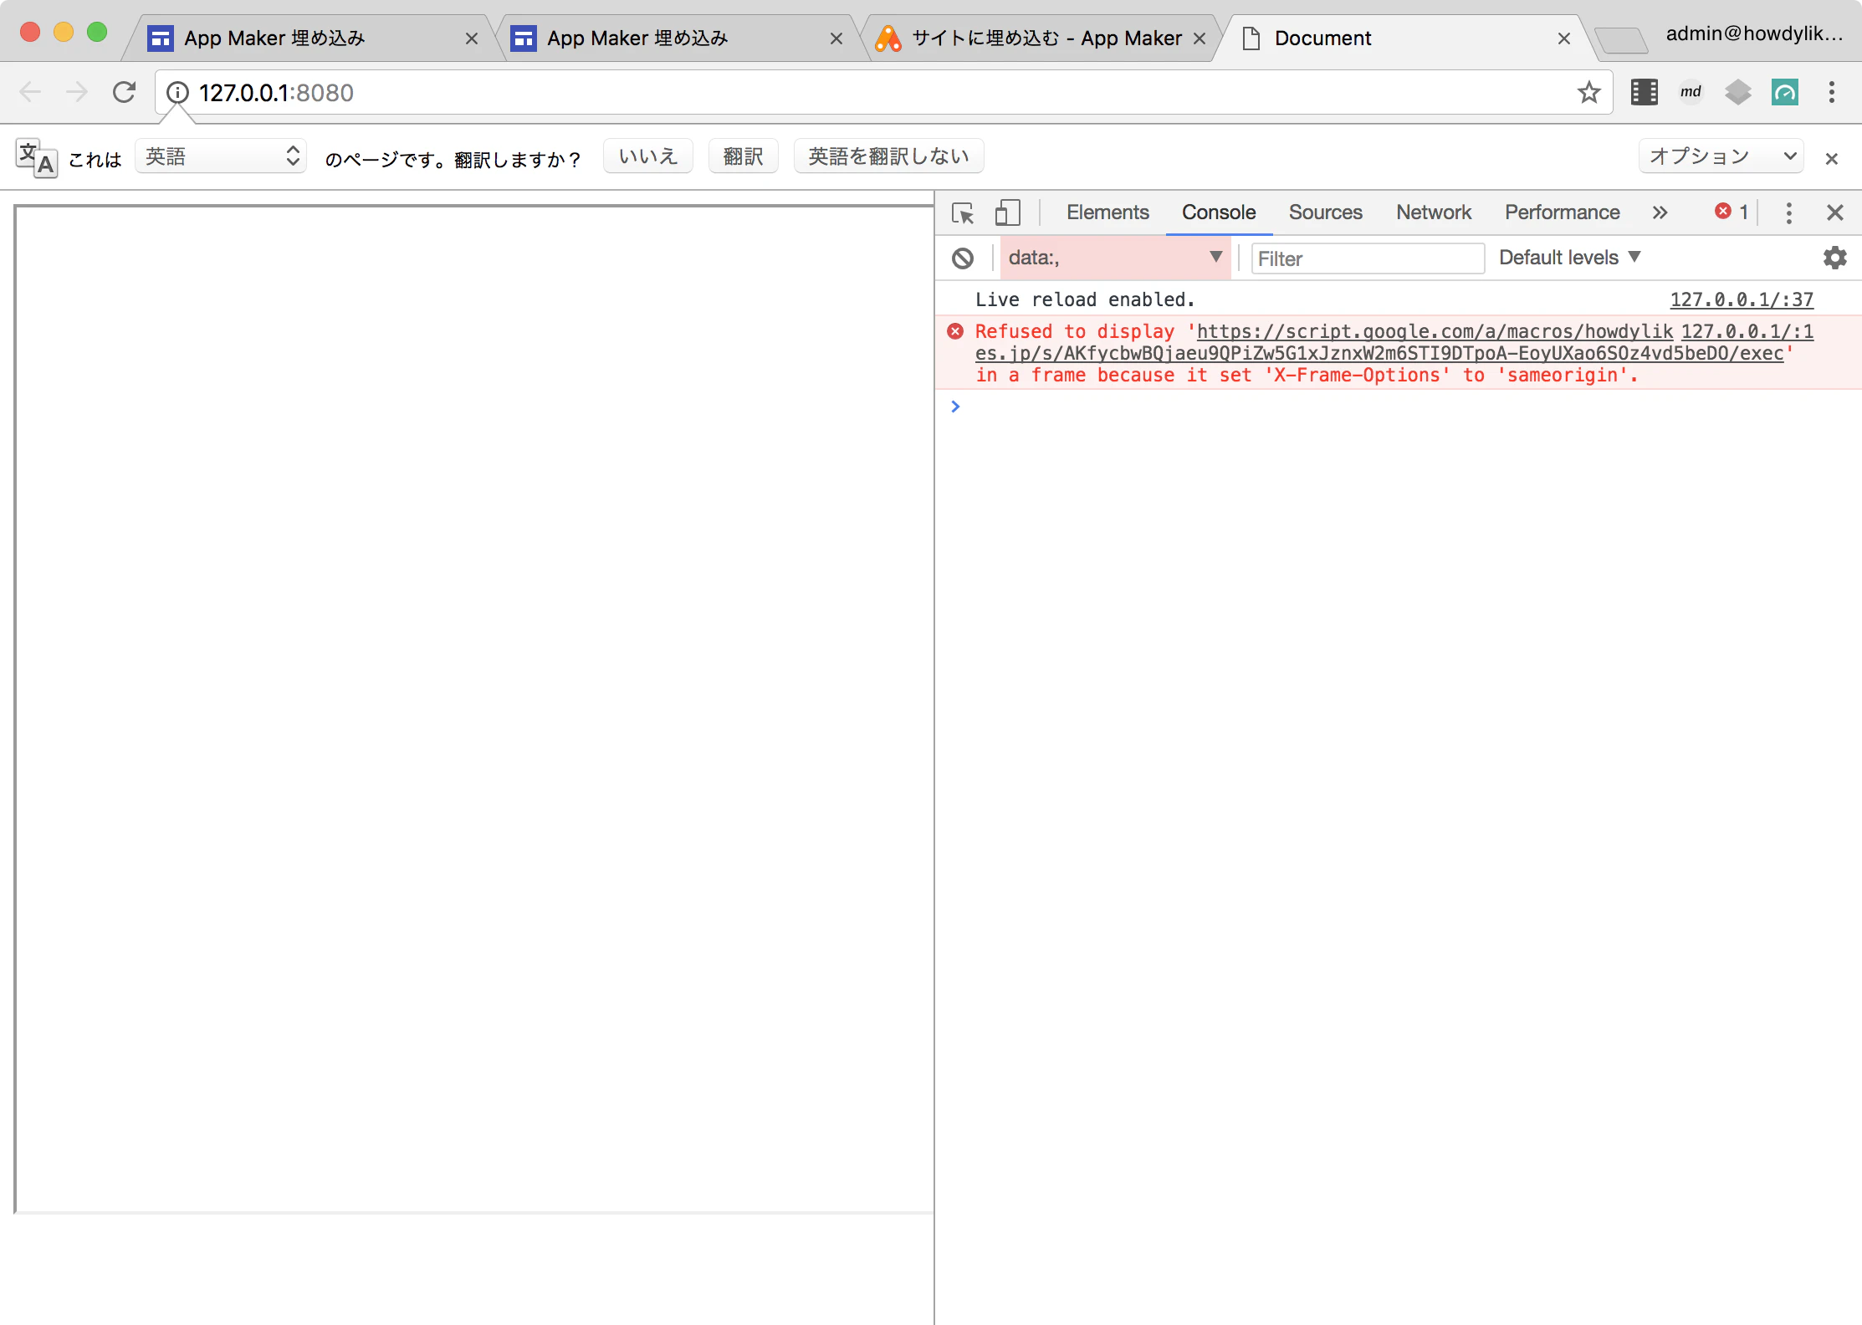Click the filmstrip extension icon
This screenshot has height=1325, width=1862.
coord(1644,92)
